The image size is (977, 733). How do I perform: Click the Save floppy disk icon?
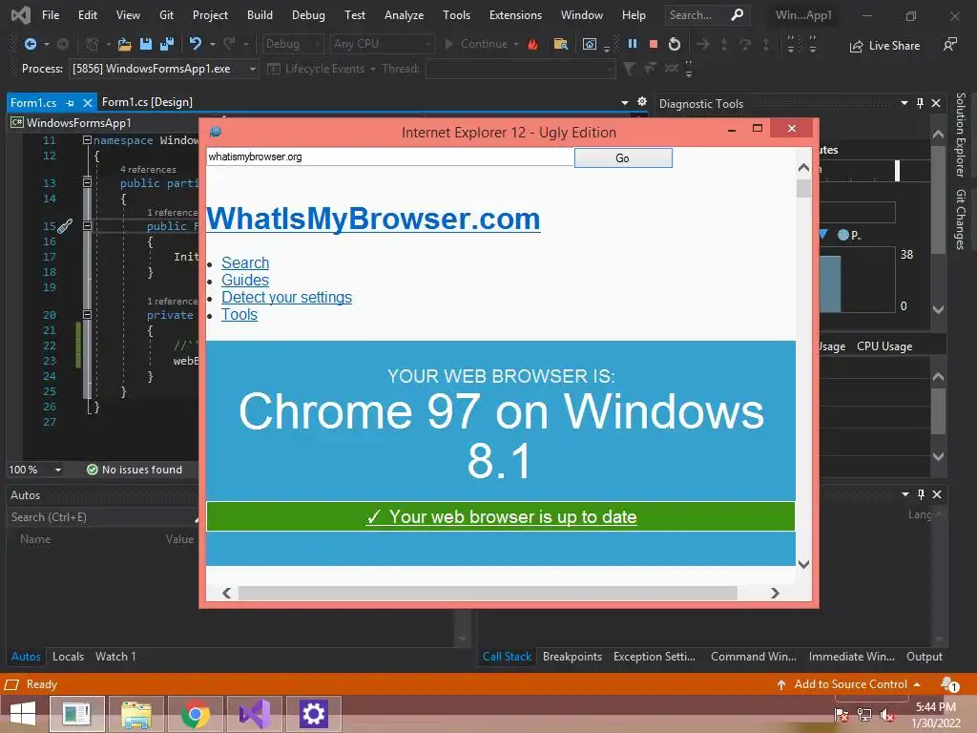(x=146, y=44)
